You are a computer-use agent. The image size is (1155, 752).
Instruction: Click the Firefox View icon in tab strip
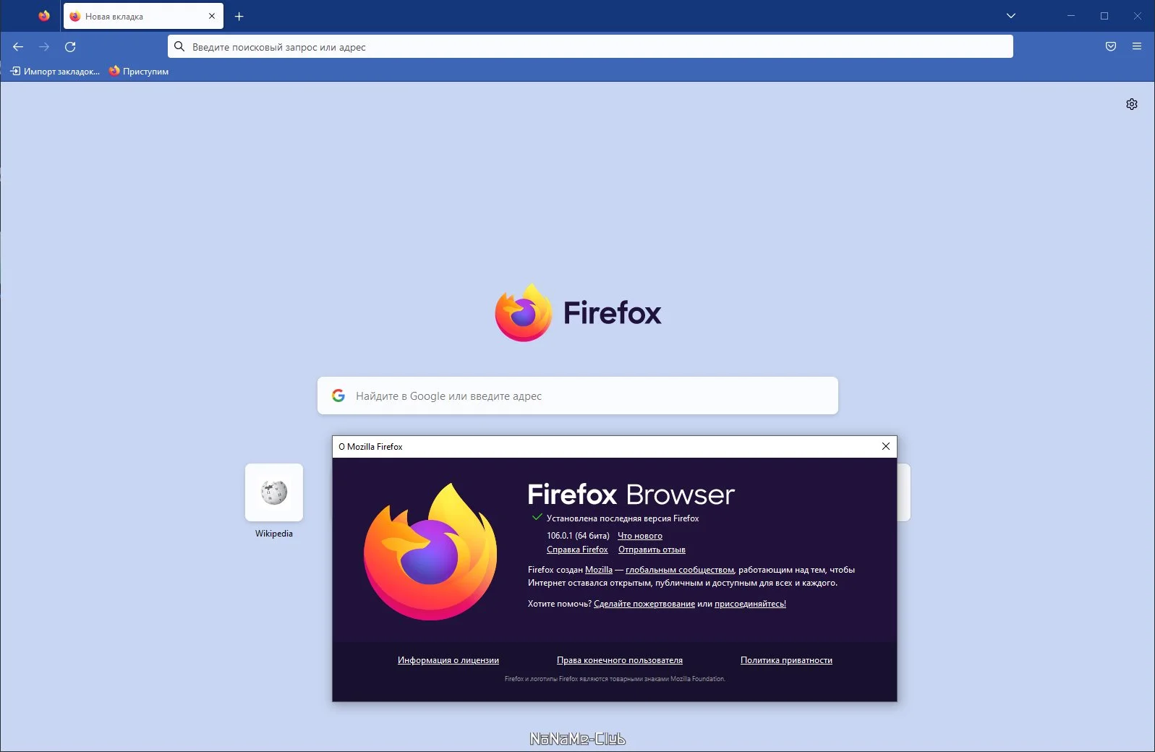tap(44, 16)
